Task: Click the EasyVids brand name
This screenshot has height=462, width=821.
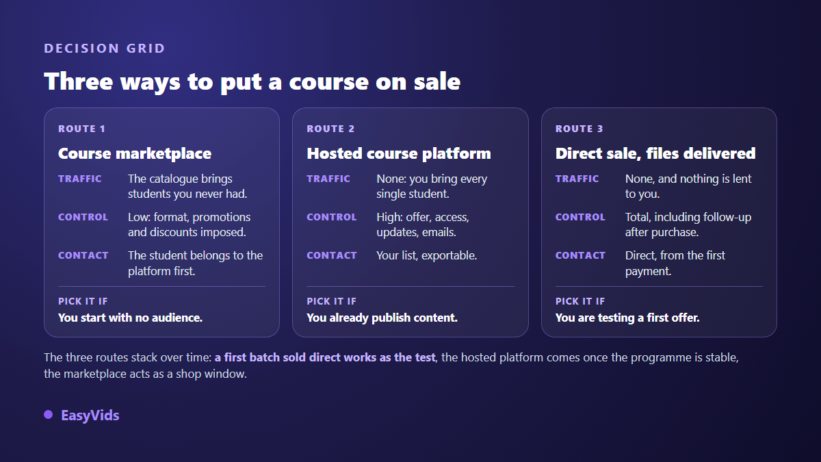Action: (90, 415)
